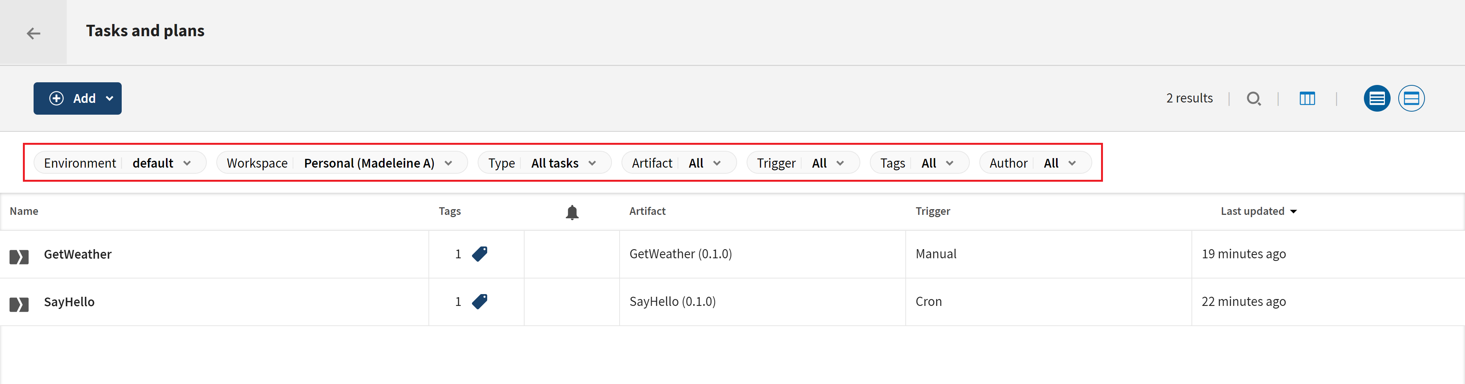Click the Add button
This screenshot has width=1465, height=384.
click(x=77, y=99)
